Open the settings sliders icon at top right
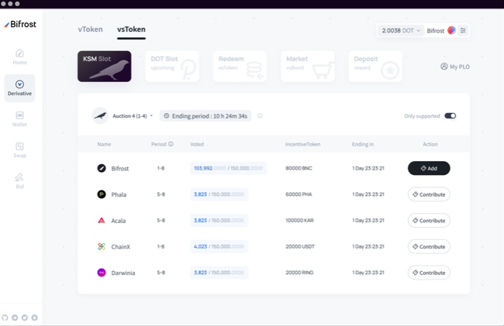The image size is (504, 326). (463, 30)
